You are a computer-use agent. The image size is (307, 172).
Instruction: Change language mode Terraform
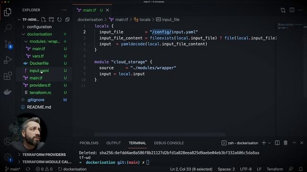[275, 169]
